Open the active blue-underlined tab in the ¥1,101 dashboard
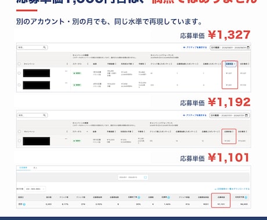 [23, 168]
